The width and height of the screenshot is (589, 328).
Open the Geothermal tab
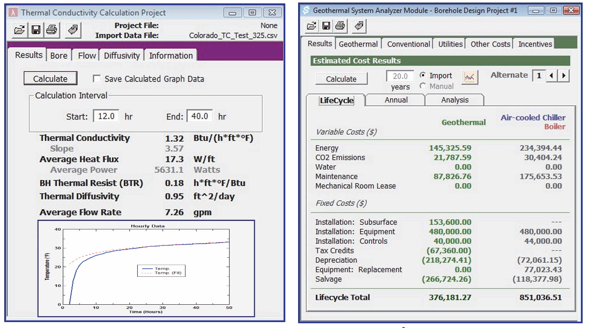tap(358, 44)
